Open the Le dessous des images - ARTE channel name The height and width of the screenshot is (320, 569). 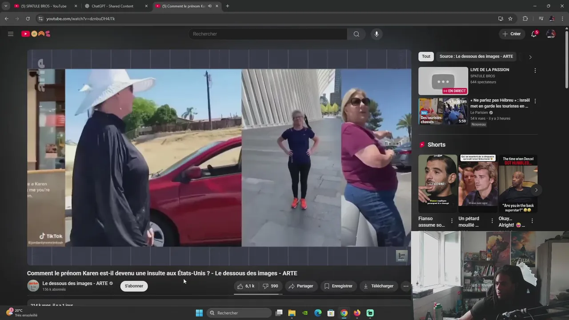[75, 284]
